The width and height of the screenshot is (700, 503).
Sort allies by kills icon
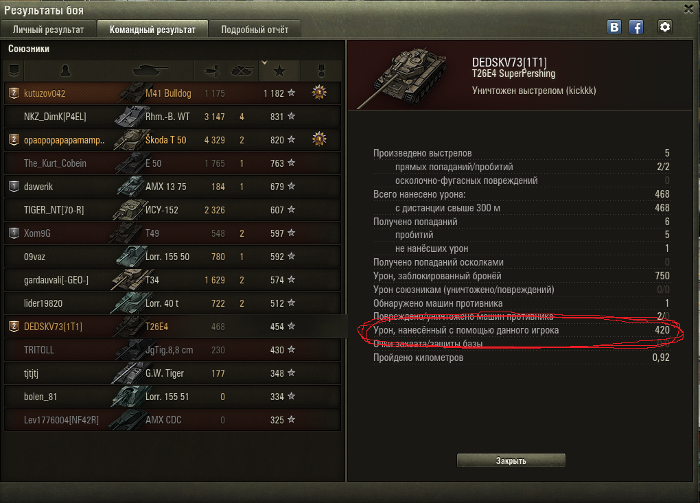coord(242,71)
